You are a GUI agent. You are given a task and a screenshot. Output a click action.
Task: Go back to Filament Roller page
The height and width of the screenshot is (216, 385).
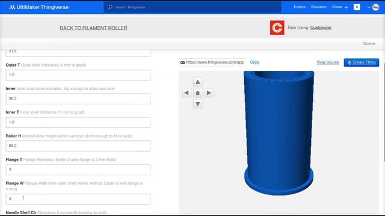(x=94, y=28)
